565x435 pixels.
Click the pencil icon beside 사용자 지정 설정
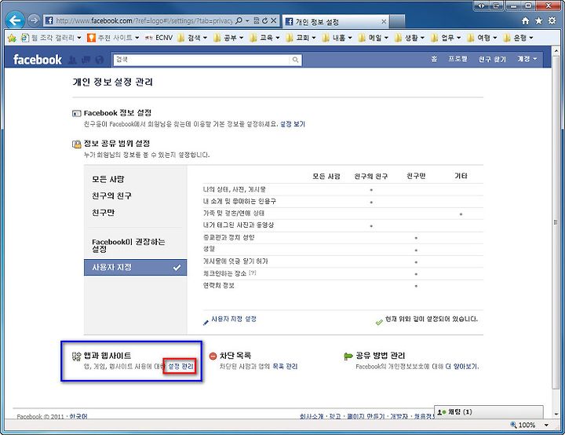pyautogui.click(x=206, y=322)
